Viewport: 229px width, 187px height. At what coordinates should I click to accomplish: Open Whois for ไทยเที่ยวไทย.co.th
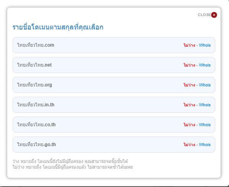point(205,125)
